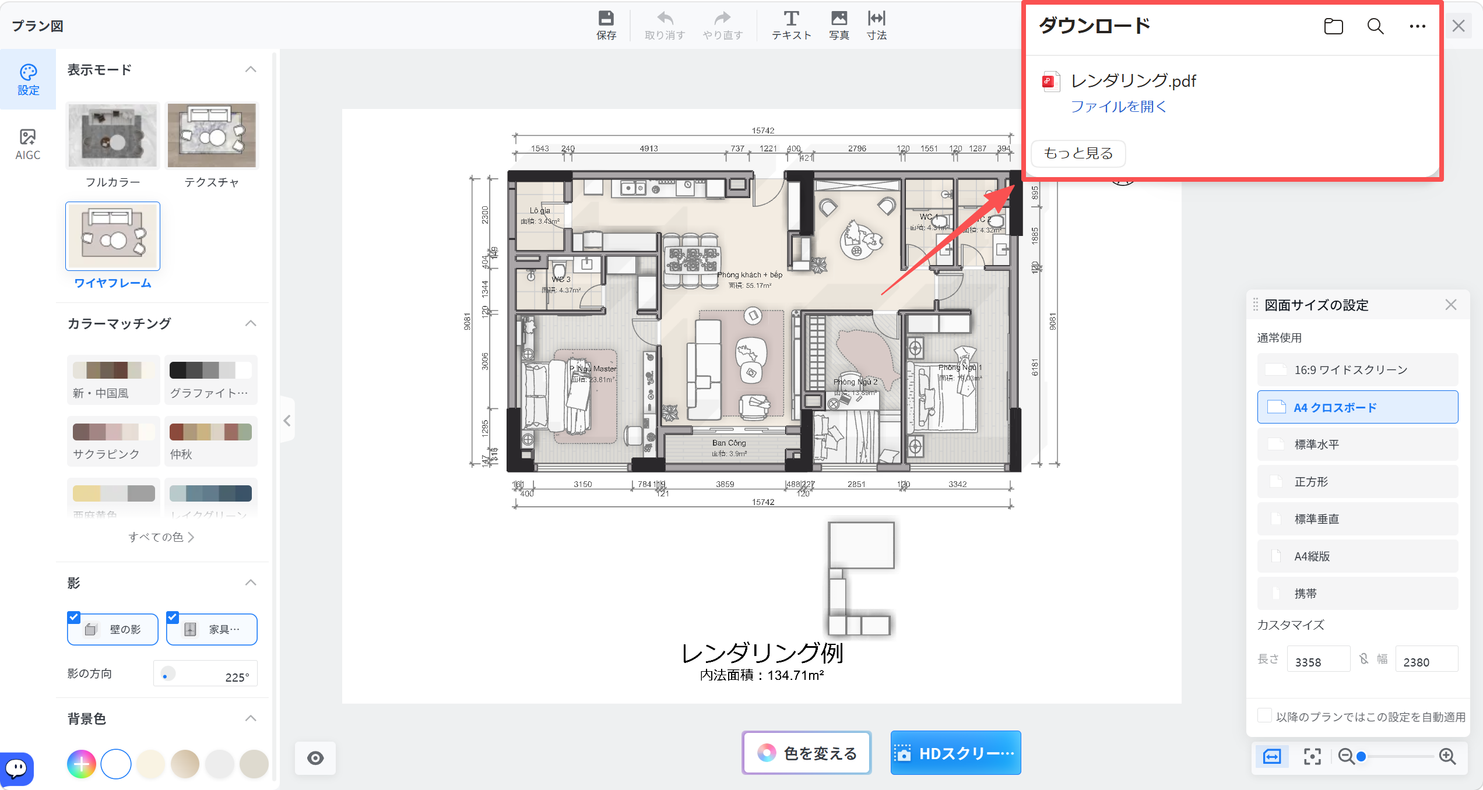Choose サクラピンク color palette

[x=113, y=441]
